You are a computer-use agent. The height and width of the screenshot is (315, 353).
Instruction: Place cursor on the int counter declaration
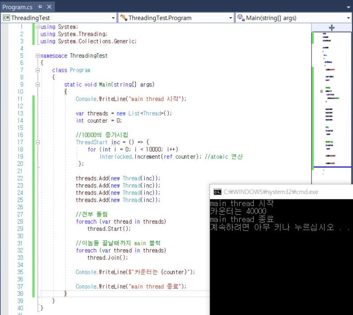pos(98,120)
